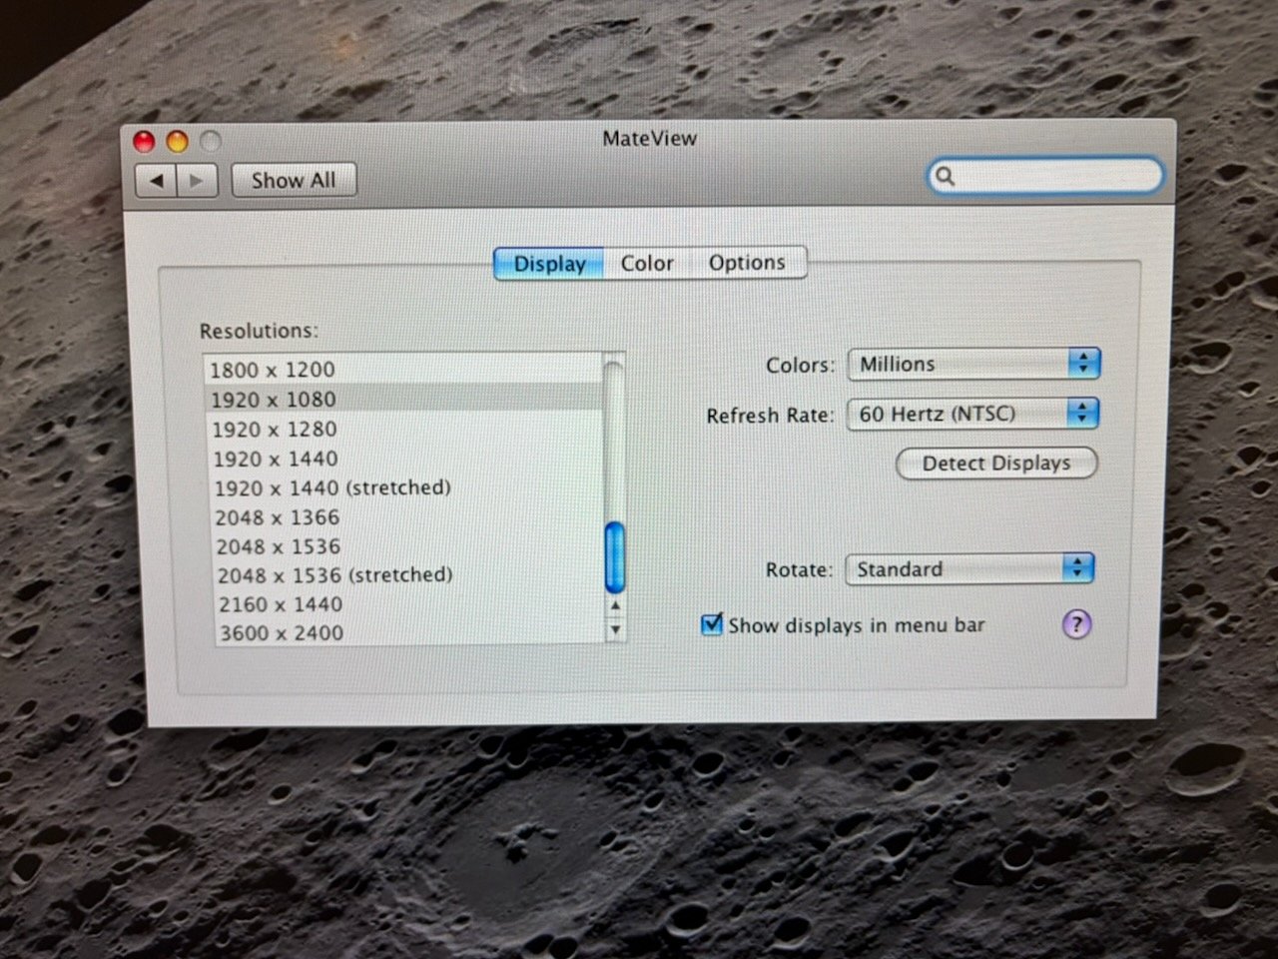Image resolution: width=1278 pixels, height=959 pixels.
Task: Click the Detect Displays button
Action: 996,464
